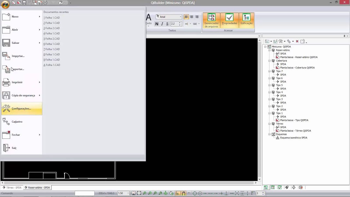
Task: Click Sair to exit the application
Action: (22, 148)
